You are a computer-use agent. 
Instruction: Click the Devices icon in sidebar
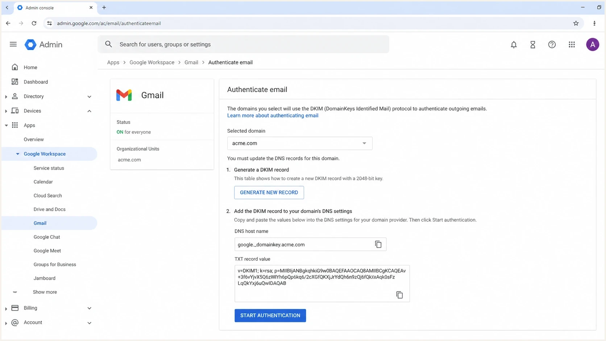click(x=15, y=111)
